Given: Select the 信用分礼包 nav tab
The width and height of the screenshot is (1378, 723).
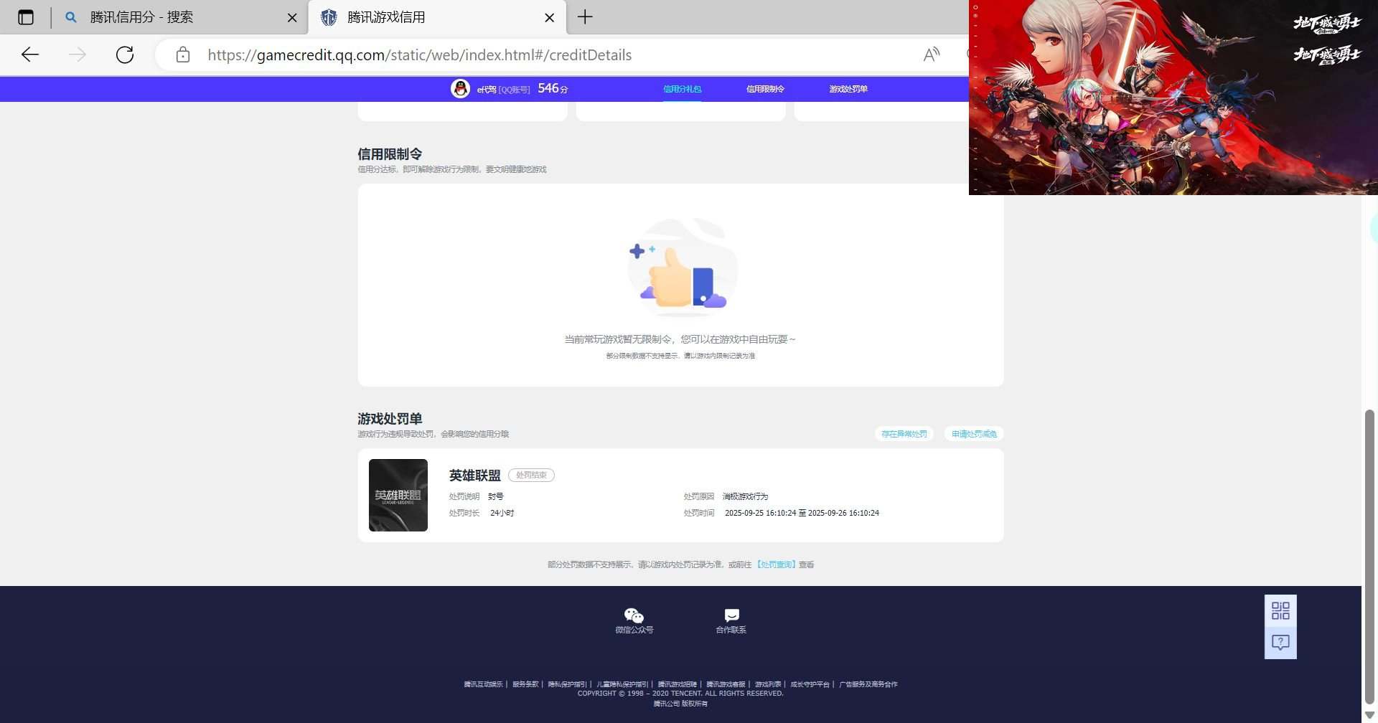Looking at the screenshot, I should [x=682, y=89].
